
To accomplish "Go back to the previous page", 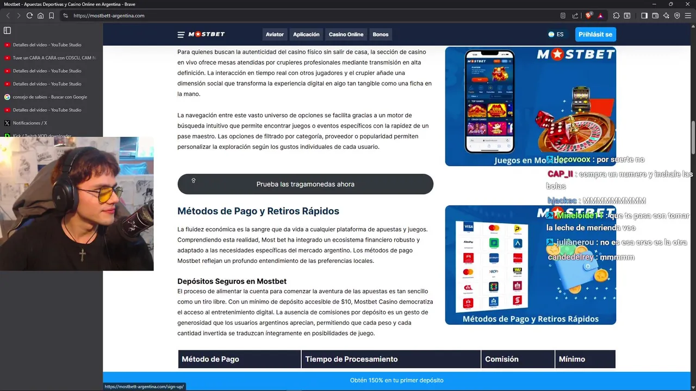I will coord(8,16).
